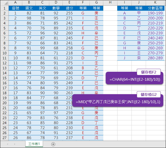Viewport: 166px width, 148px height.
Task: Select column H header
Action: 110,2
